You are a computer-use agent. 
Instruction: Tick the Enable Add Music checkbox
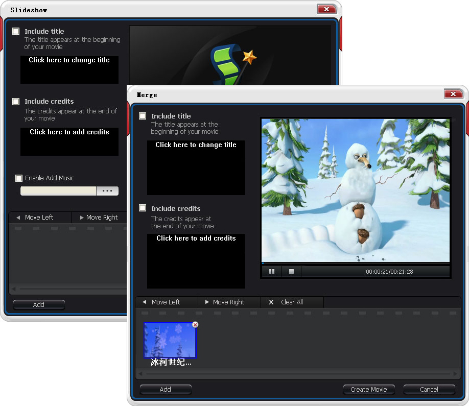(x=19, y=178)
